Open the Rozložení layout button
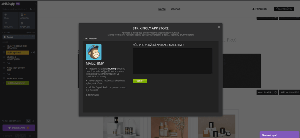Image resolution: width=300 pixels, height=138 pixels. [x=264, y=92]
